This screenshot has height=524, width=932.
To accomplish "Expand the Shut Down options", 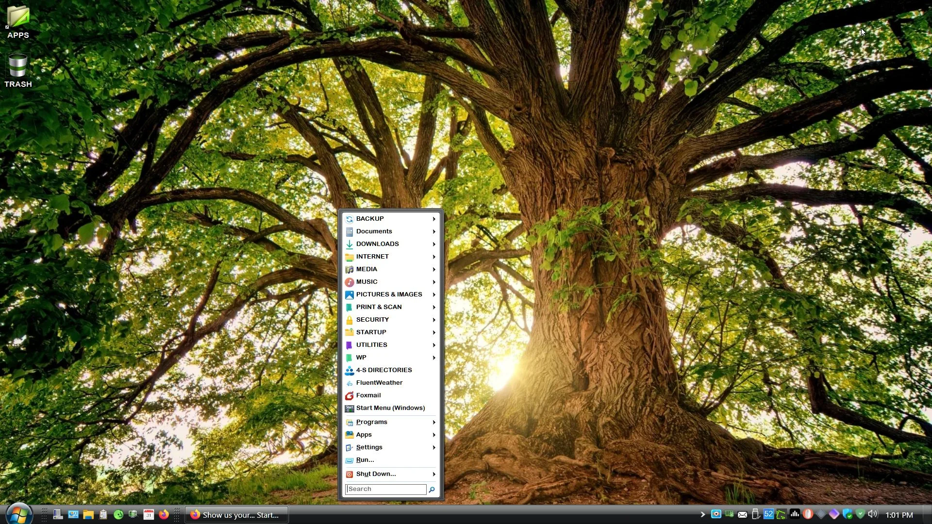I will point(391,474).
